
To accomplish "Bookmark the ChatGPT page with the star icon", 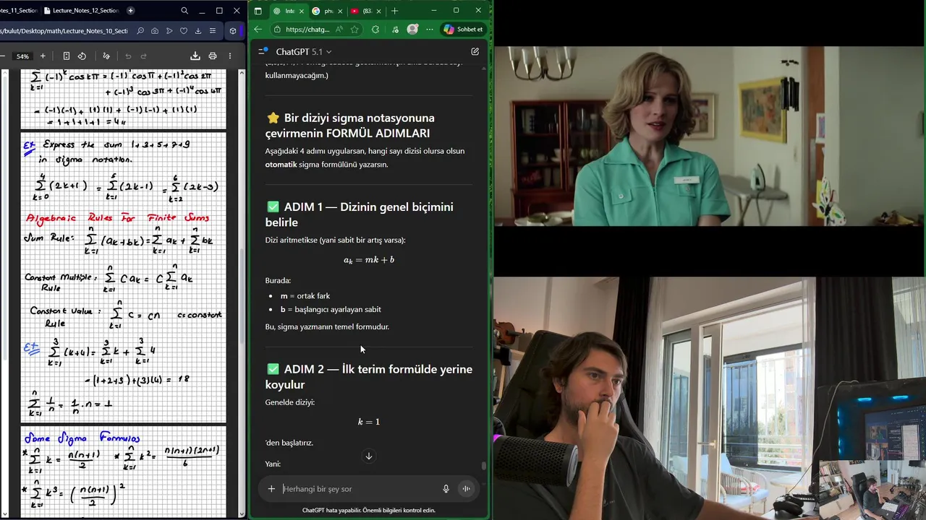I will coord(354,30).
